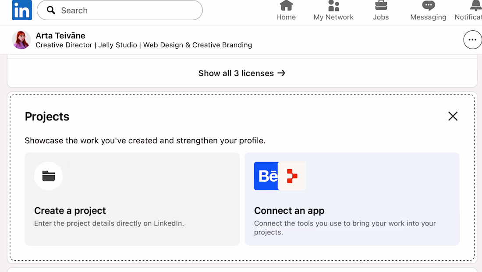Click 'Enter the project details directly on LinkedIn.' text
Viewport: 482px width, 272px height.
tap(109, 223)
